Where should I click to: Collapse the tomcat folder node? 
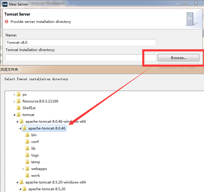pos(14,115)
